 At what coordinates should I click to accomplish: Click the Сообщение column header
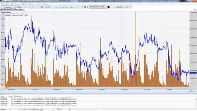[x=17, y=96]
